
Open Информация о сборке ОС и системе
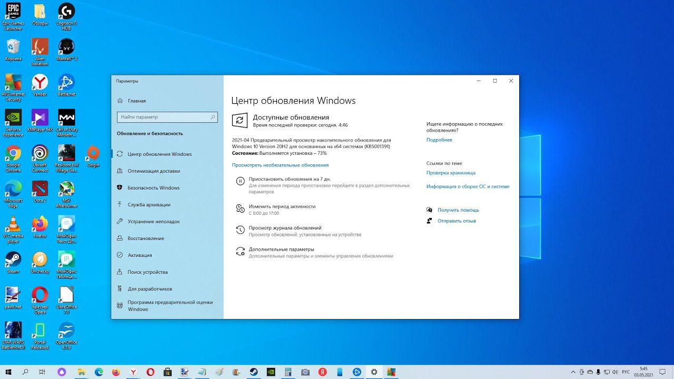(x=468, y=186)
